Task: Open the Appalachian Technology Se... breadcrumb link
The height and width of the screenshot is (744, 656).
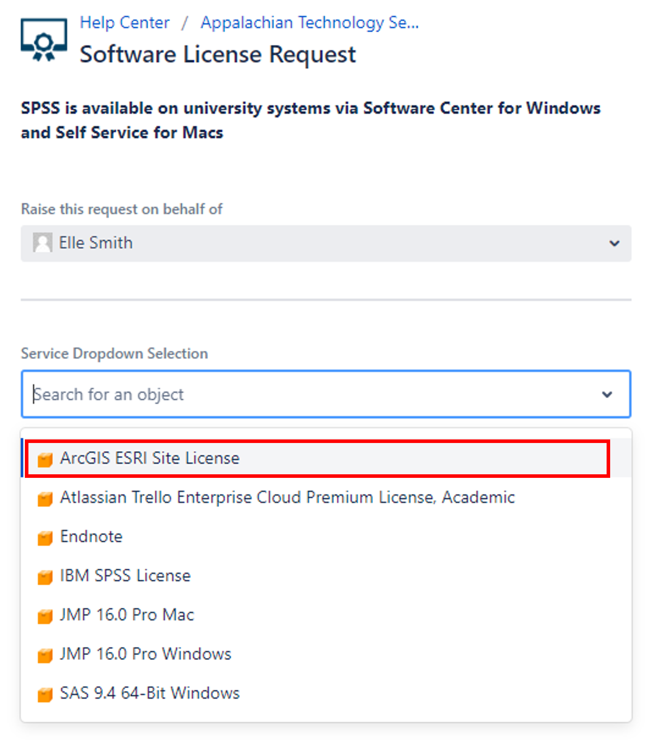Action: pos(310,22)
